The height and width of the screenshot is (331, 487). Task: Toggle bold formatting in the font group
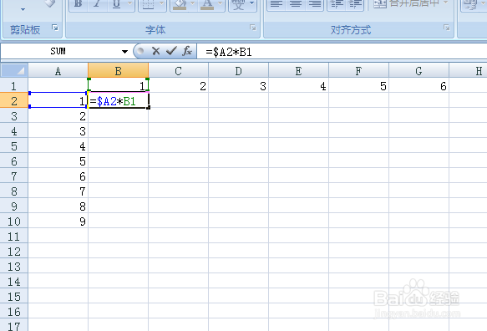pyautogui.click(x=79, y=4)
